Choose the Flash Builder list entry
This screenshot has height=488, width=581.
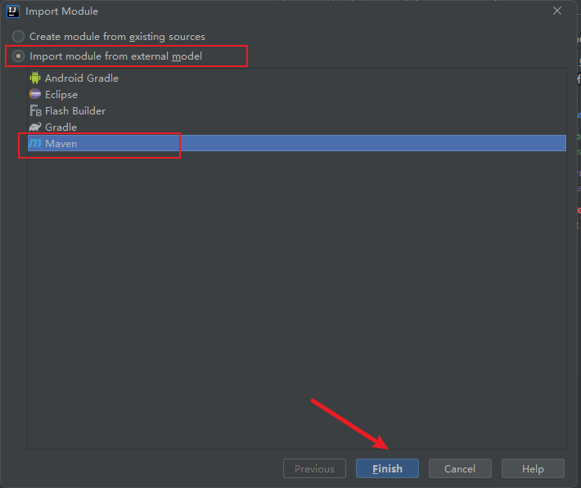pos(297,110)
